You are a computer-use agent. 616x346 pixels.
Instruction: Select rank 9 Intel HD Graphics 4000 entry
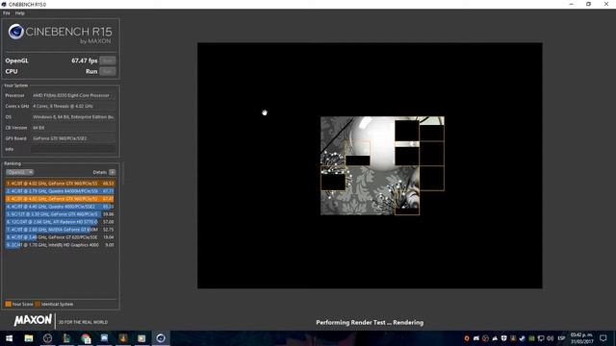tap(60, 245)
